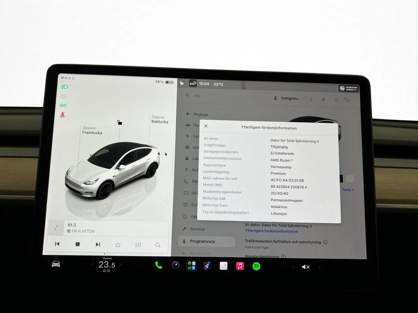Tap the charge port lightning bolt by the car

point(166,154)
